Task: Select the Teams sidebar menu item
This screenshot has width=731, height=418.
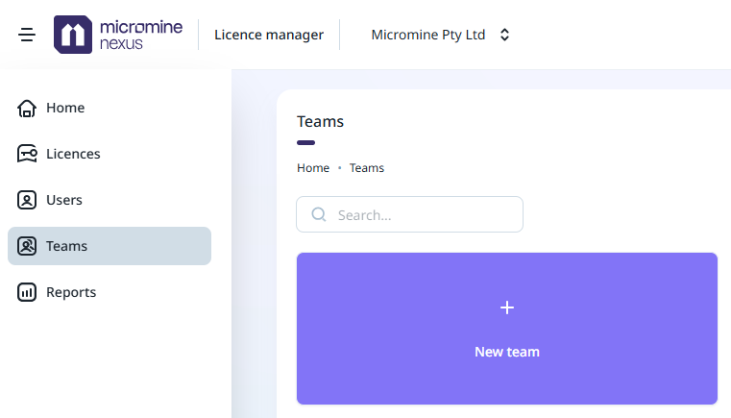Action: pyautogui.click(x=66, y=246)
